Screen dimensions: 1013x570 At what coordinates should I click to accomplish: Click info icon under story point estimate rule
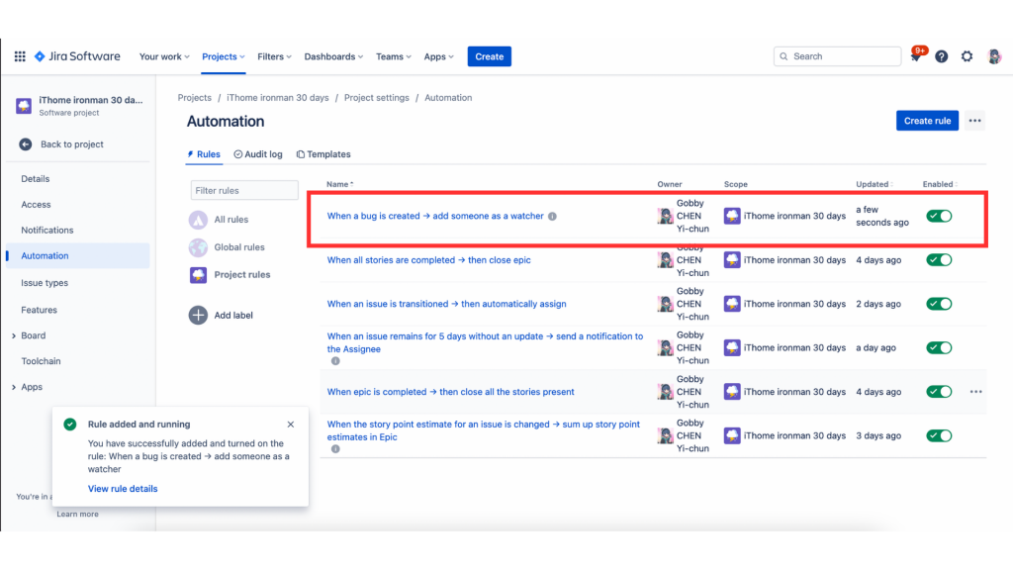335,449
